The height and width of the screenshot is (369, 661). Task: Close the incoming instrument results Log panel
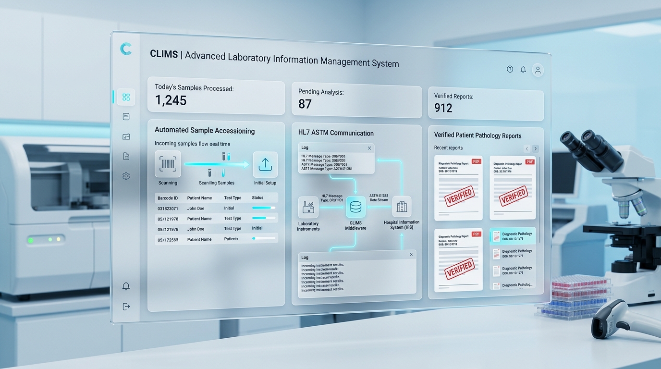pos(411,255)
